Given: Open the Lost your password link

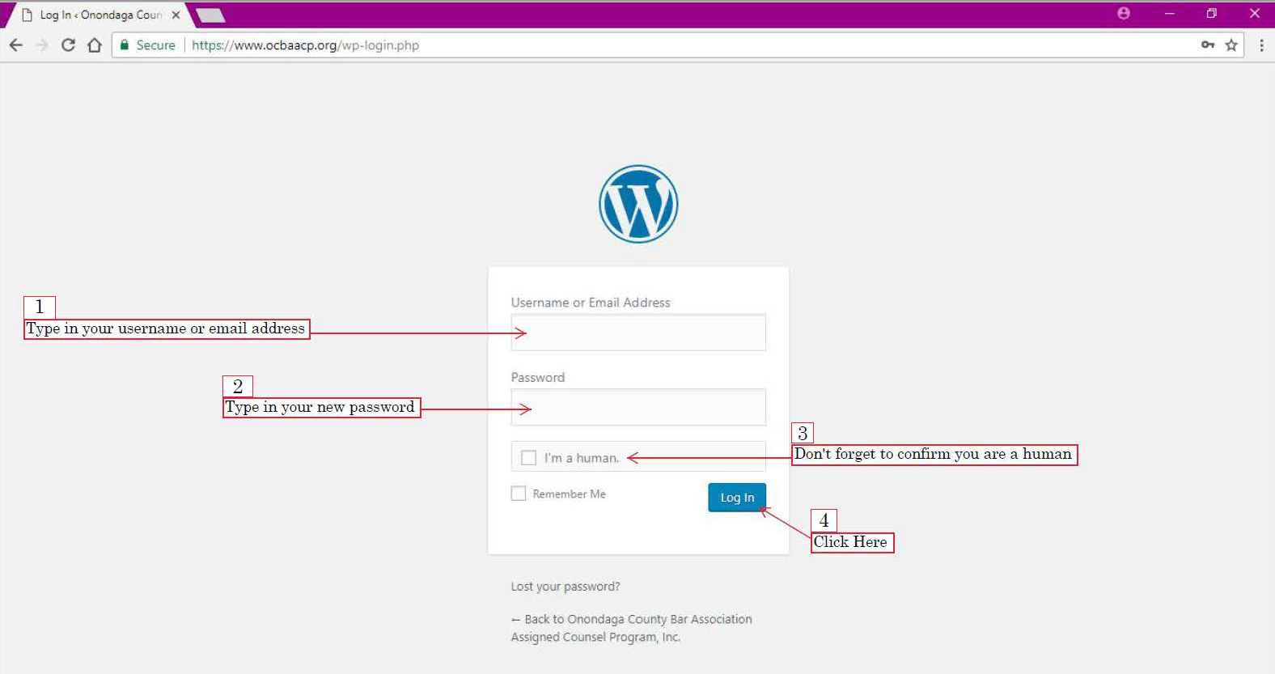Looking at the screenshot, I should click(x=565, y=587).
